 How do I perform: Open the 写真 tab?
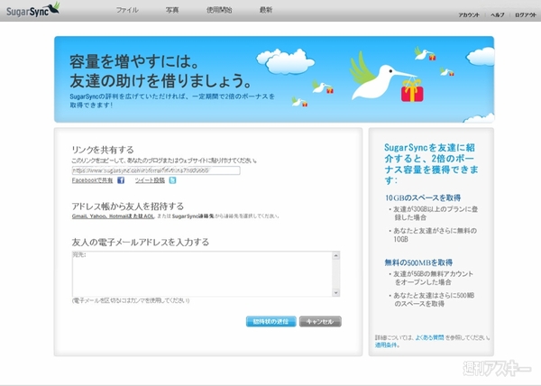(x=172, y=10)
